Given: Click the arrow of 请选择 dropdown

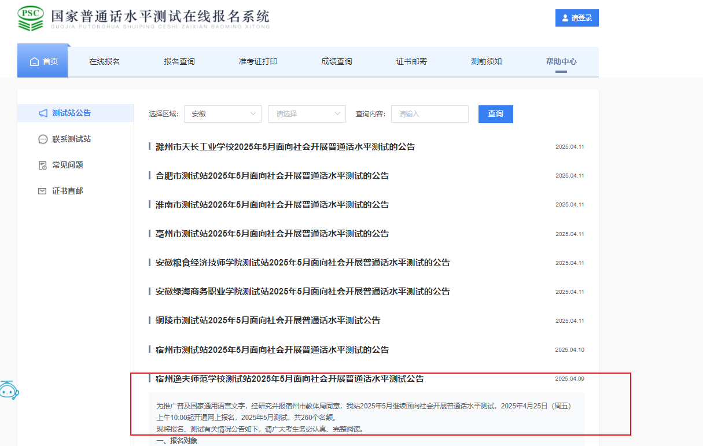Looking at the screenshot, I should coord(338,114).
